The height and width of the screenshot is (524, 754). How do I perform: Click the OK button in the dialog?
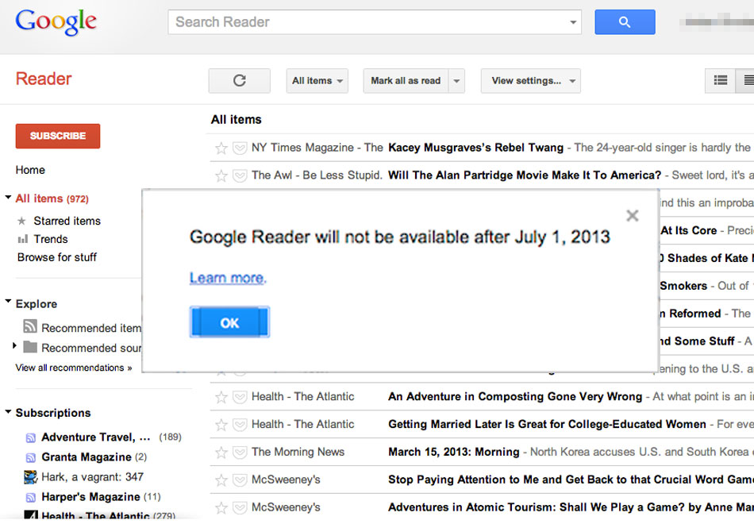pos(229,322)
